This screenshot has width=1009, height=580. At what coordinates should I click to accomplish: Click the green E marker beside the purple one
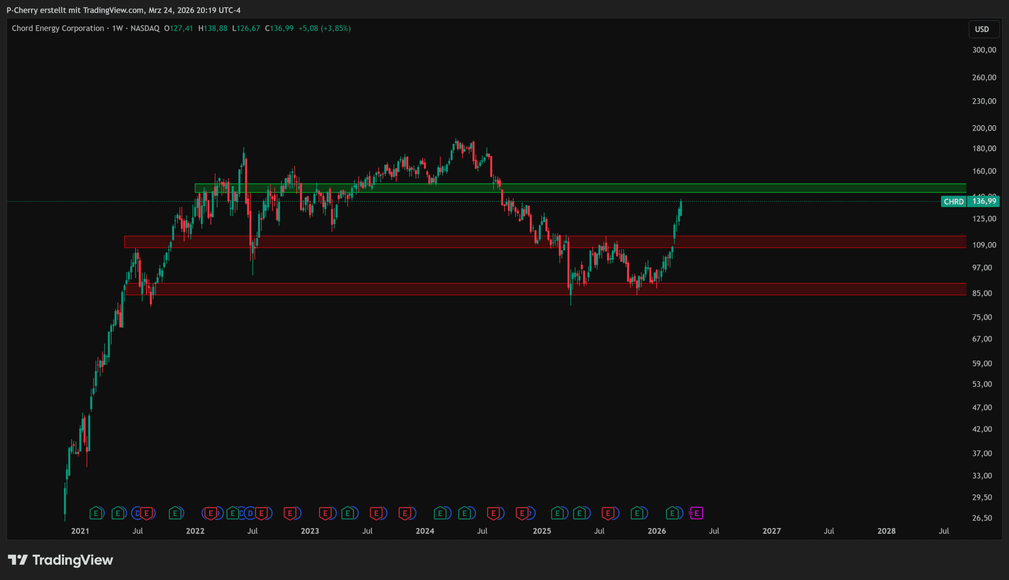(672, 513)
